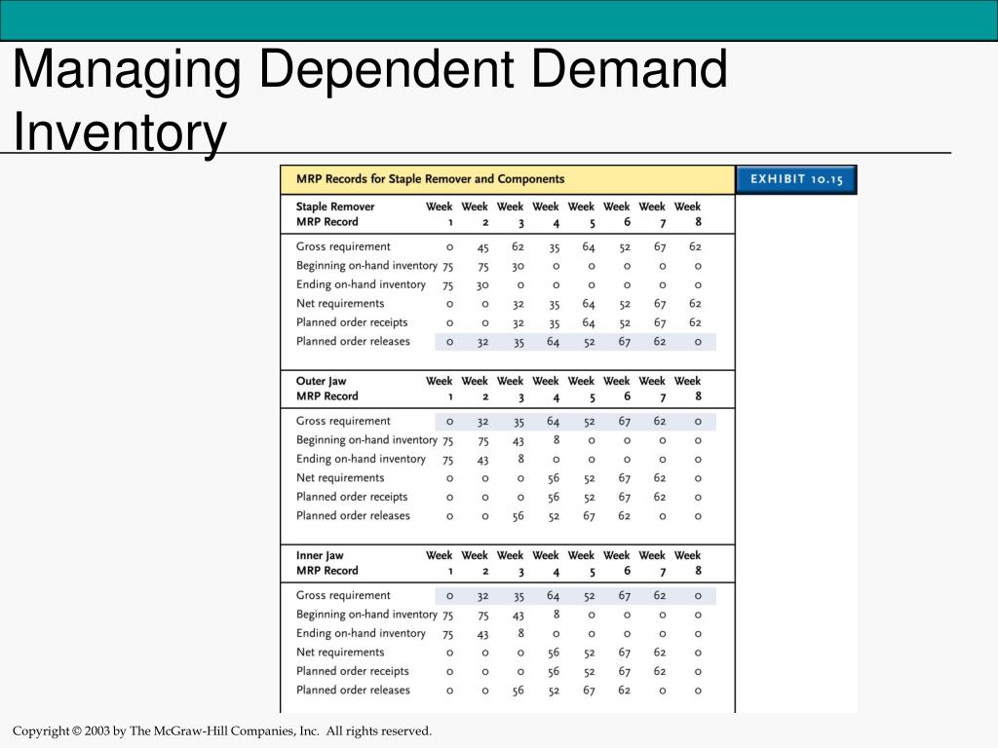The width and height of the screenshot is (998, 748).
Task: Select Inner Jaw ending inventory 43 in week 2
Action: pos(483,634)
